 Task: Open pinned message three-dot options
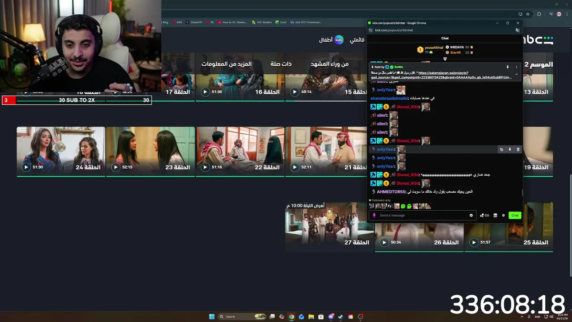pos(517,67)
